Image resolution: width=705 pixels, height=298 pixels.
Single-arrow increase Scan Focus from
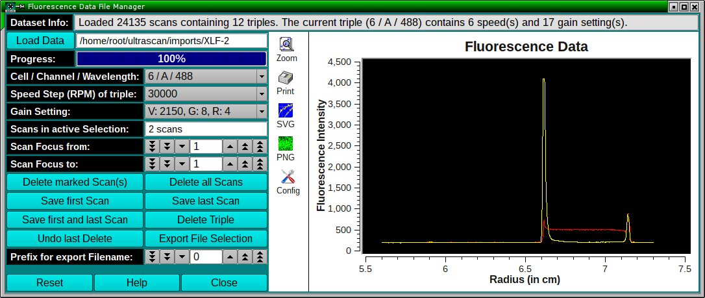(230, 147)
